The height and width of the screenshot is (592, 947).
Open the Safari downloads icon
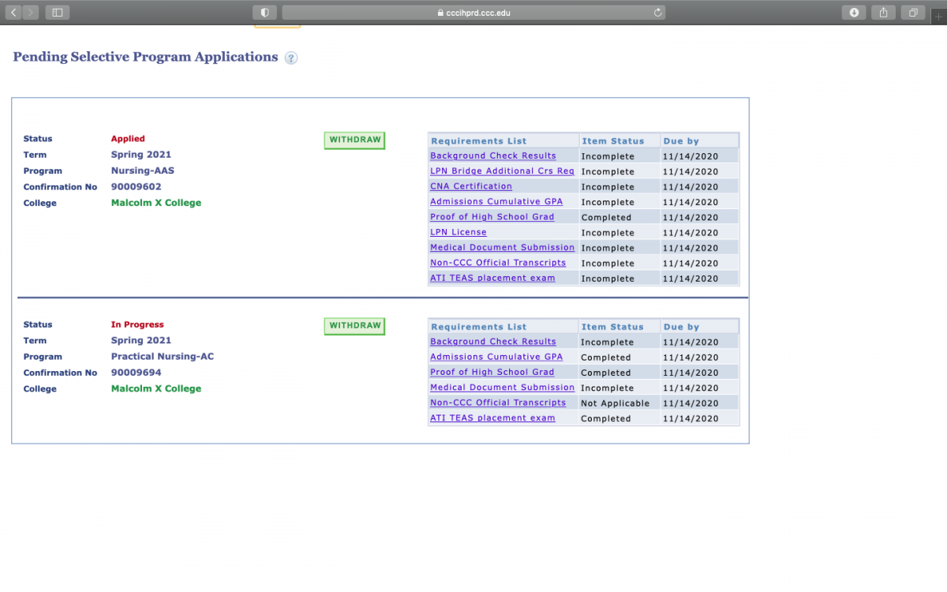[x=854, y=13]
